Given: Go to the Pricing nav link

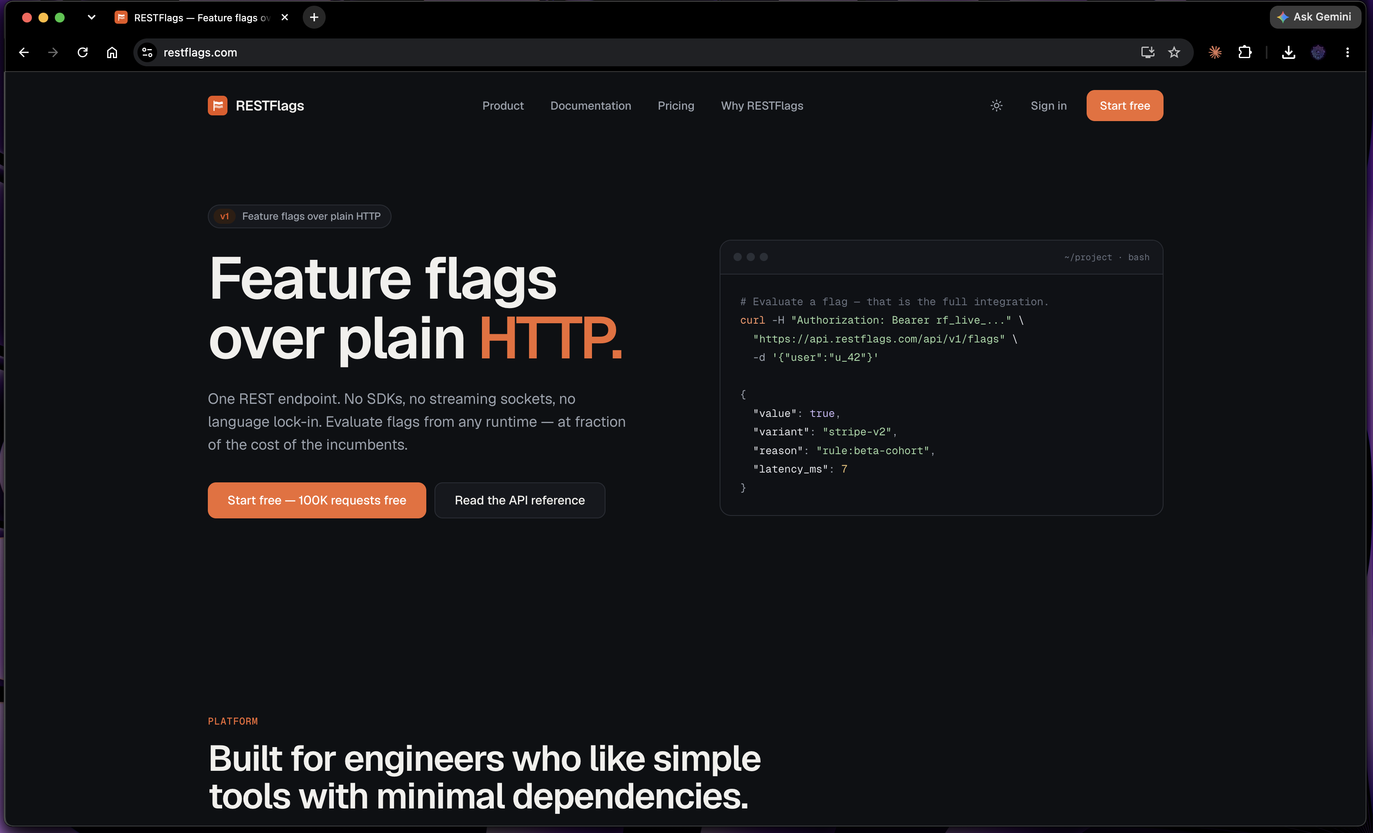Looking at the screenshot, I should pyautogui.click(x=676, y=106).
